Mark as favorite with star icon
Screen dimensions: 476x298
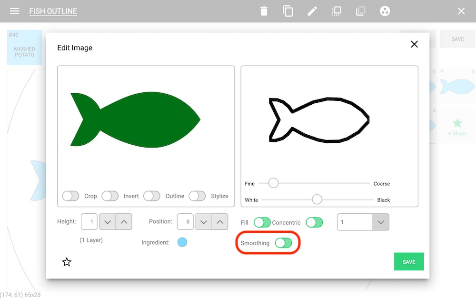(x=67, y=262)
